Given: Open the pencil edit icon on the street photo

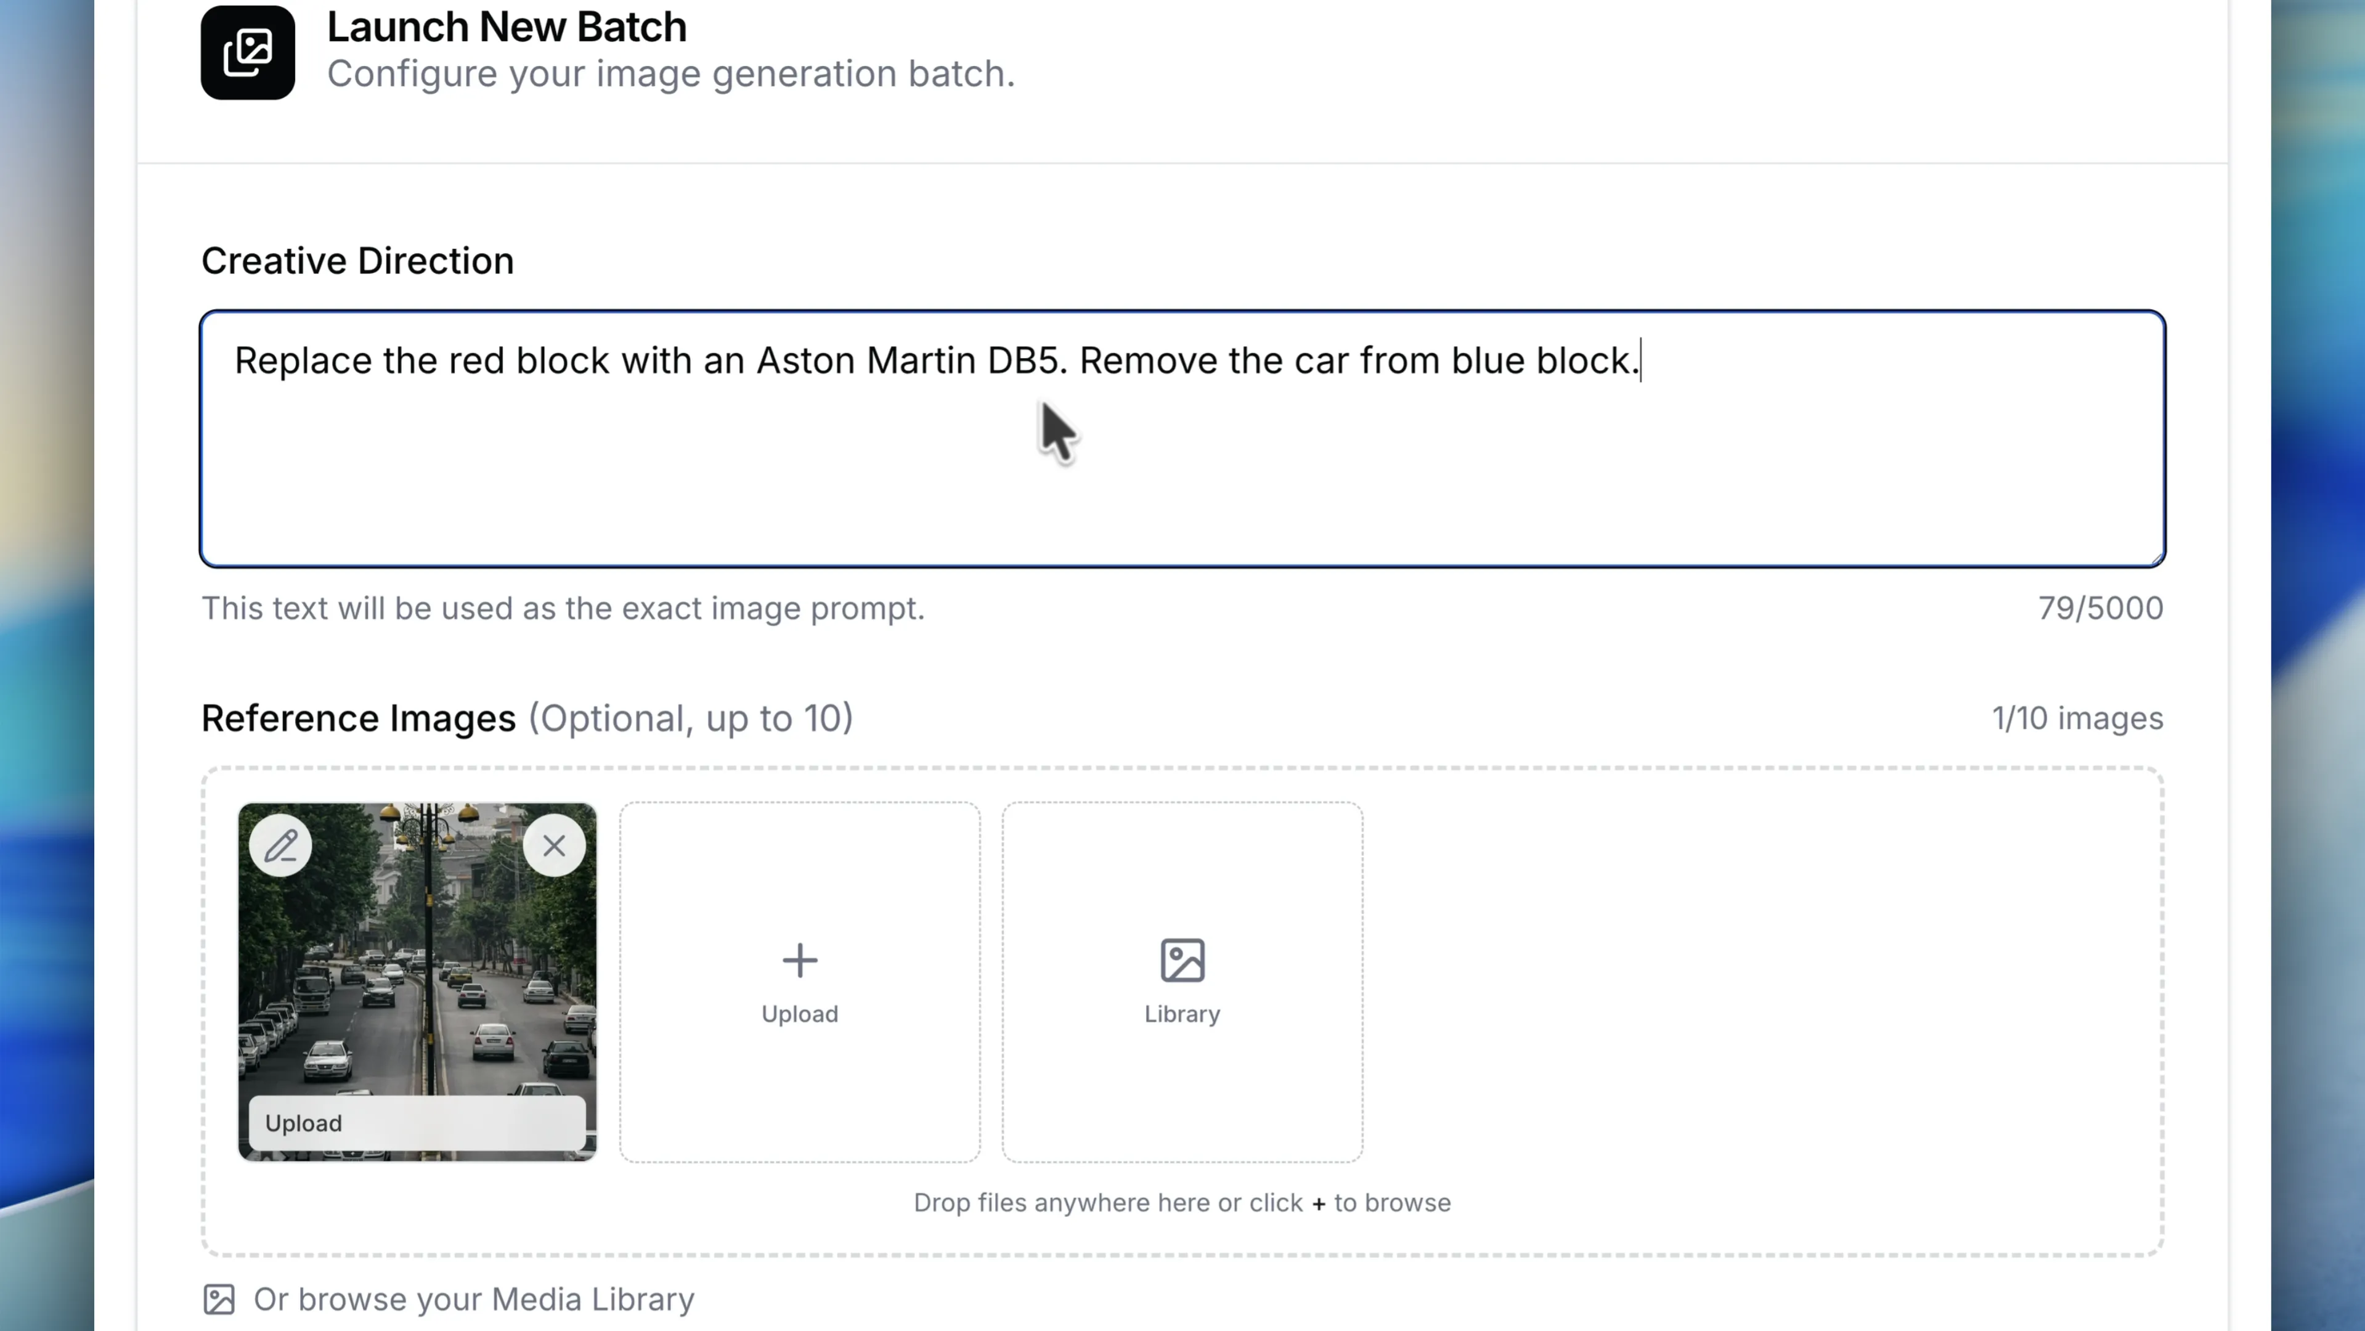Looking at the screenshot, I should [281, 844].
